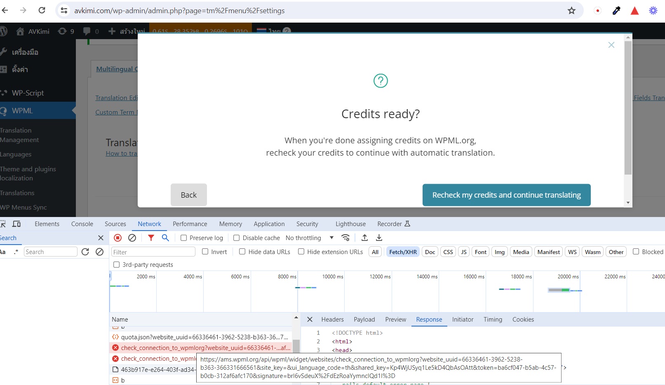The image size is (665, 385).
Task: Stop recording network log
Action: (x=117, y=238)
